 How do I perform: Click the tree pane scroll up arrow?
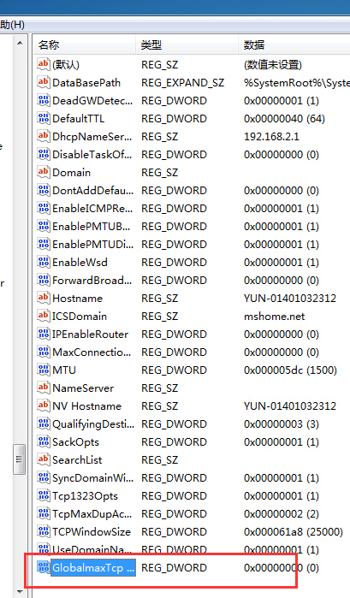pos(20,43)
